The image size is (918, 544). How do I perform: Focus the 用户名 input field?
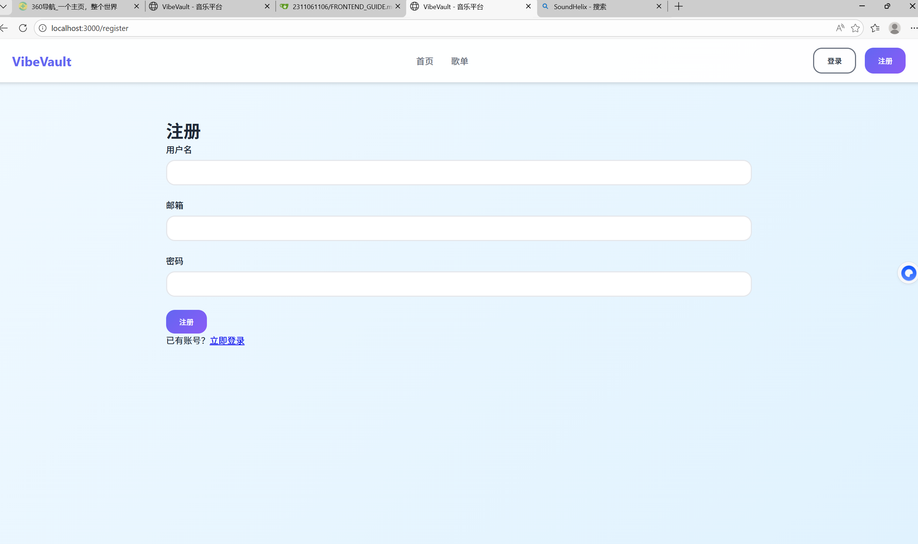458,173
